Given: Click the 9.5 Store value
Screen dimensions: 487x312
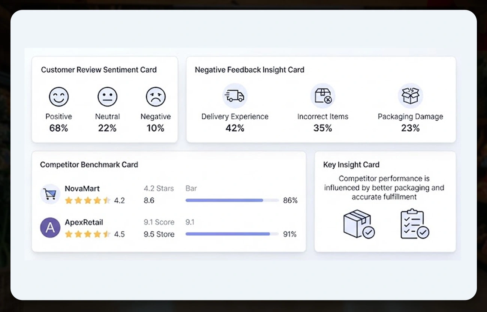Looking at the screenshot, I should click(x=159, y=234).
